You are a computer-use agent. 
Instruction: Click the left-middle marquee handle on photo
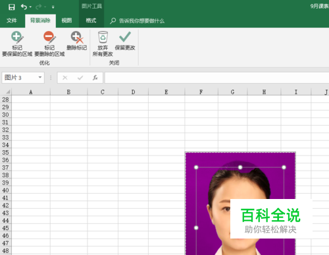tap(196, 228)
